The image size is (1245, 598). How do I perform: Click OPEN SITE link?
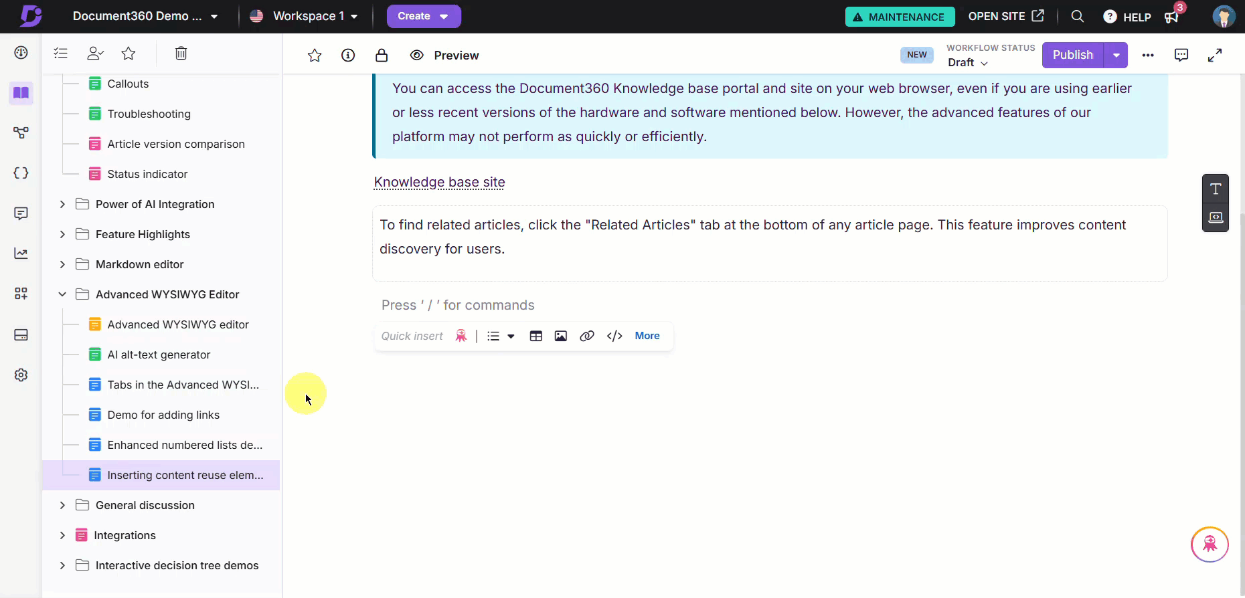1006,16
